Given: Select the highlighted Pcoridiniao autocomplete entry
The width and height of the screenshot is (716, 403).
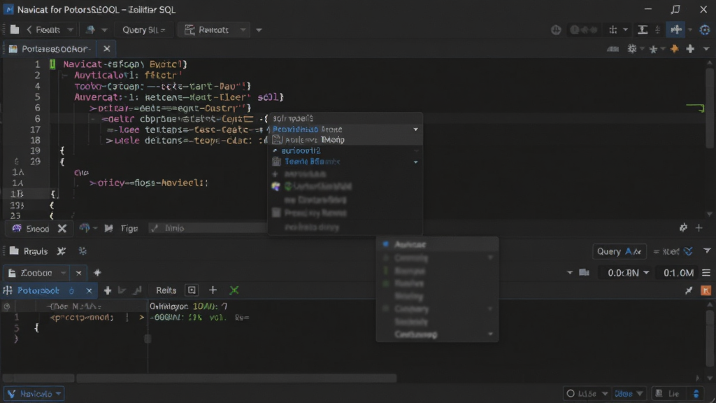Looking at the screenshot, I should pyautogui.click(x=345, y=129).
